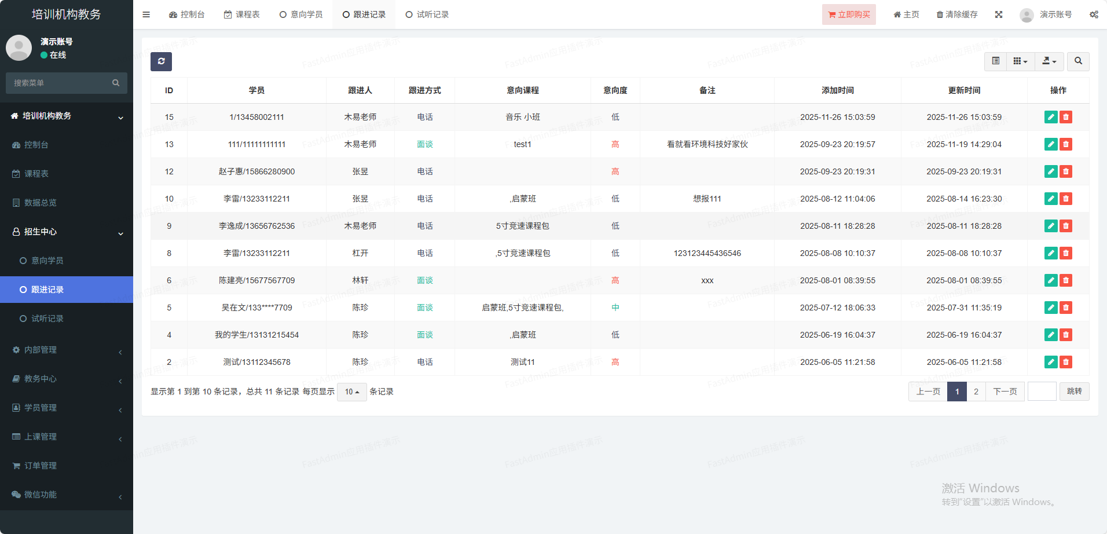Open the settings gears icon
Image resolution: width=1107 pixels, height=534 pixels.
point(1093,14)
